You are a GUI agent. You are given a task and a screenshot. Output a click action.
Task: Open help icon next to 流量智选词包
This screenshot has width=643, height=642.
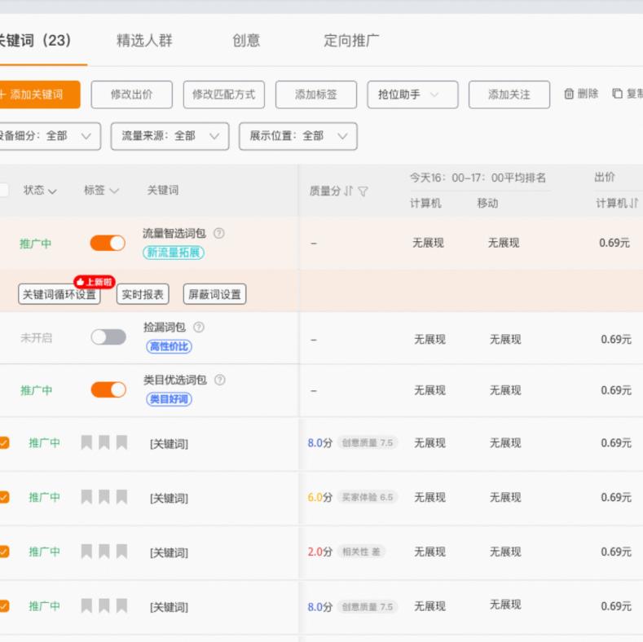point(219,233)
